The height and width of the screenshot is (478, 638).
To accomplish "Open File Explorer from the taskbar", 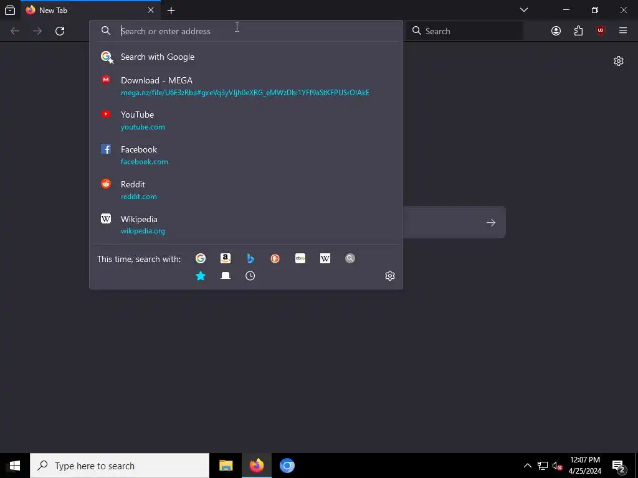I will pyautogui.click(x=226, y=466).
